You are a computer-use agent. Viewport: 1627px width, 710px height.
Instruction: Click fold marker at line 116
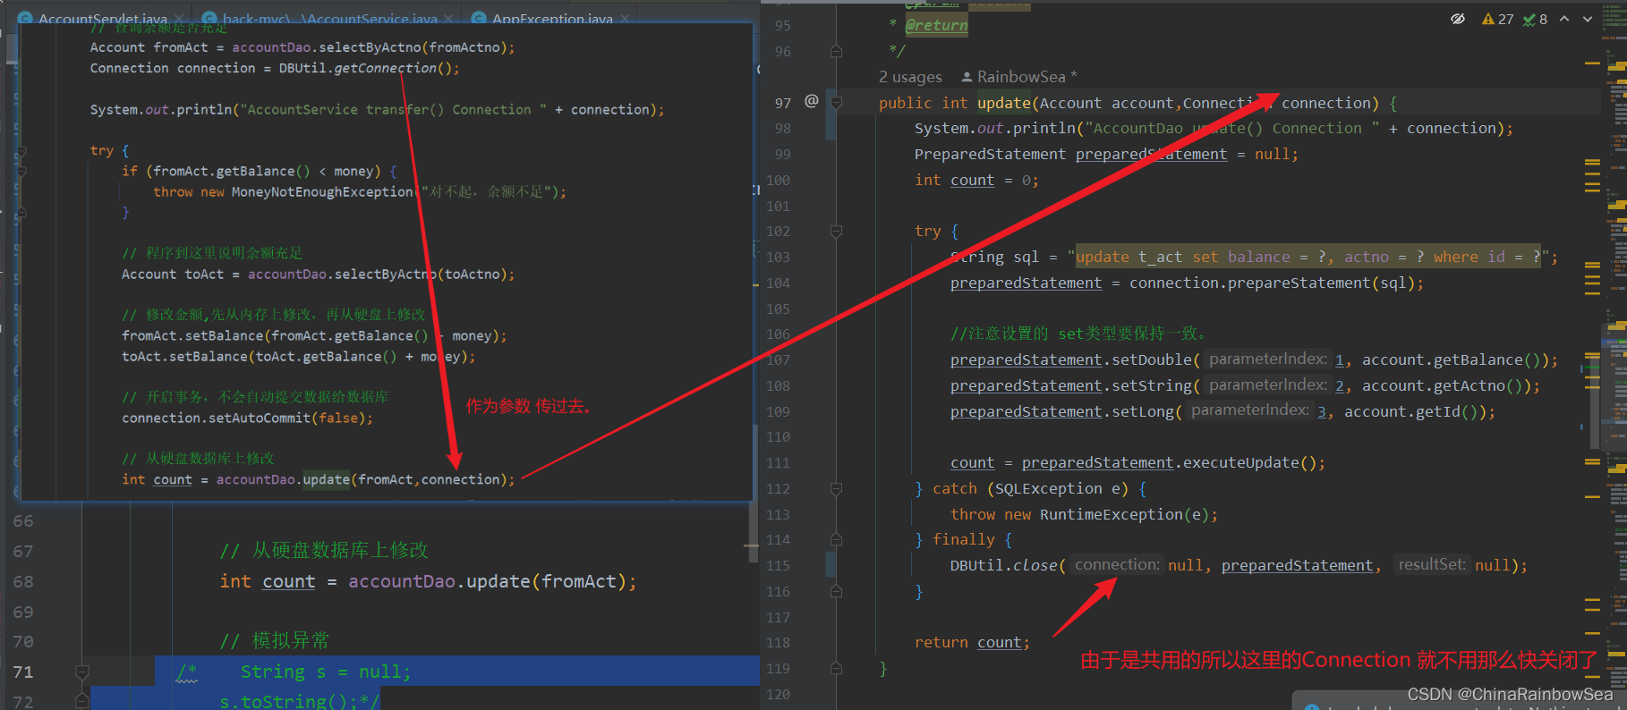click(836, 591)
